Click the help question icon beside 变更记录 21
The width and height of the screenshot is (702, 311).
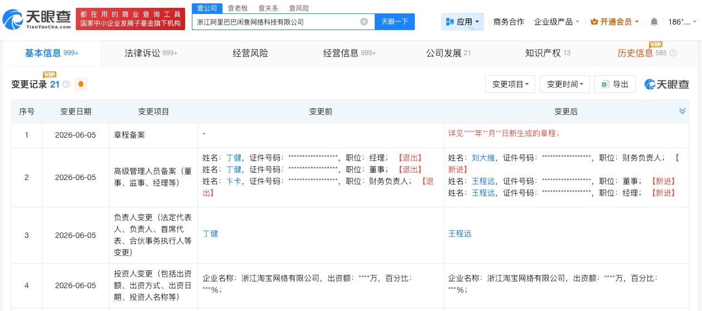pyautogui.click(x=66, y=84)
